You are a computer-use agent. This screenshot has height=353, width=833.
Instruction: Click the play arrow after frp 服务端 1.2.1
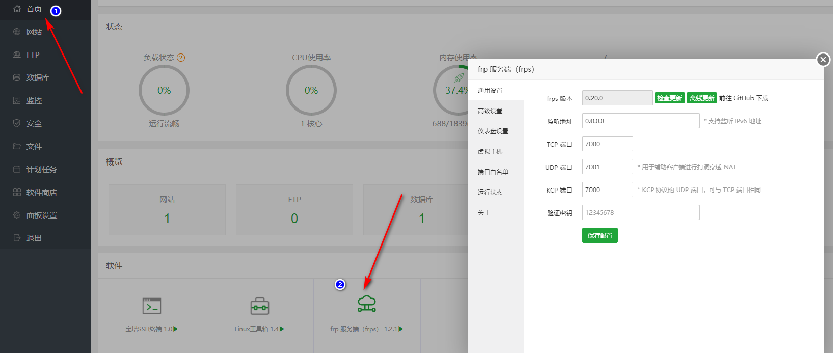point(401,329)
